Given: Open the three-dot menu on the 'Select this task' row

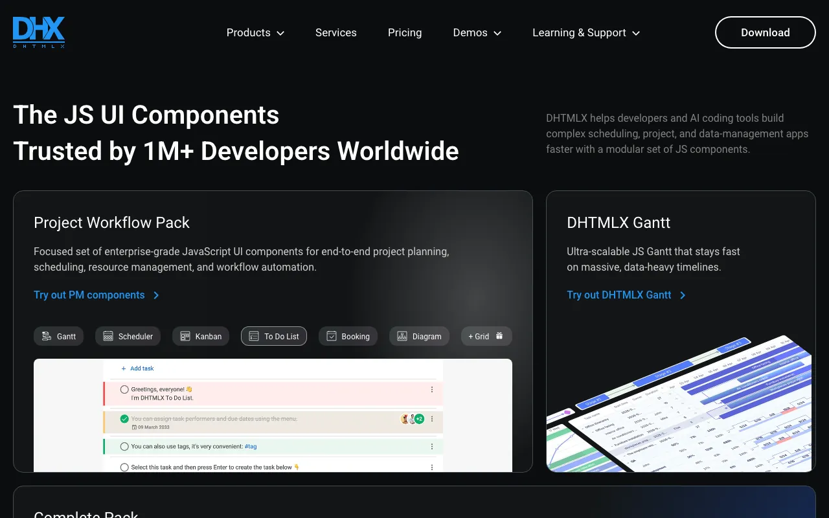Looking at the screenshot, I should click(x=432, y=467).
